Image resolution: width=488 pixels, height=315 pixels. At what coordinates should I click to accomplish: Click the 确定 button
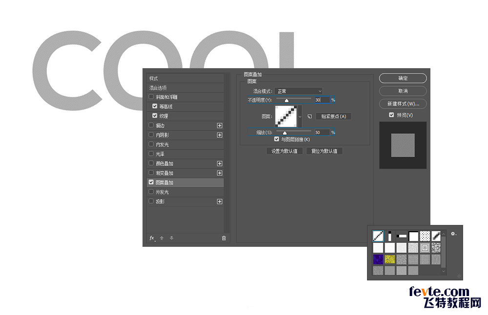coord(403,78)
